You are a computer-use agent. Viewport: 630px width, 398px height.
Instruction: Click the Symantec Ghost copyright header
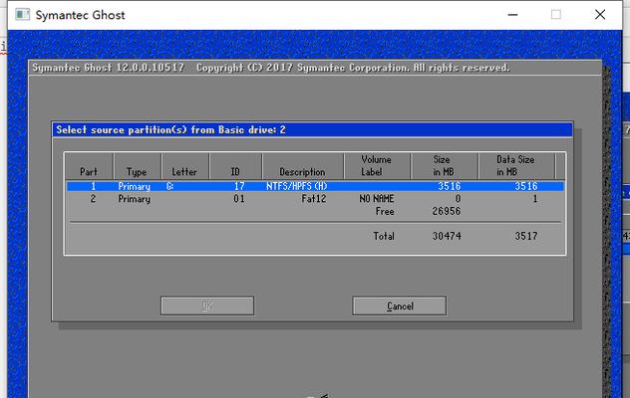[271, 68]
